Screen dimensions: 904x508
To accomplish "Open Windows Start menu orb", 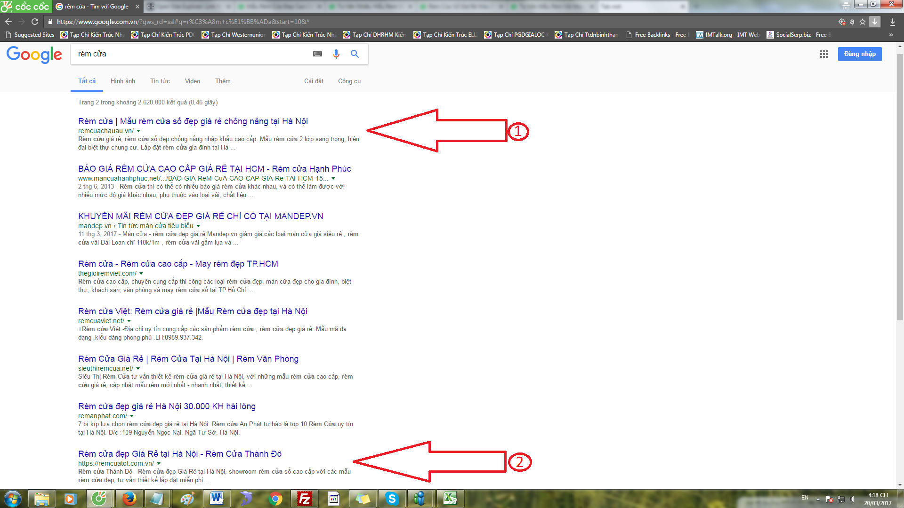I will tap(13, 499).
